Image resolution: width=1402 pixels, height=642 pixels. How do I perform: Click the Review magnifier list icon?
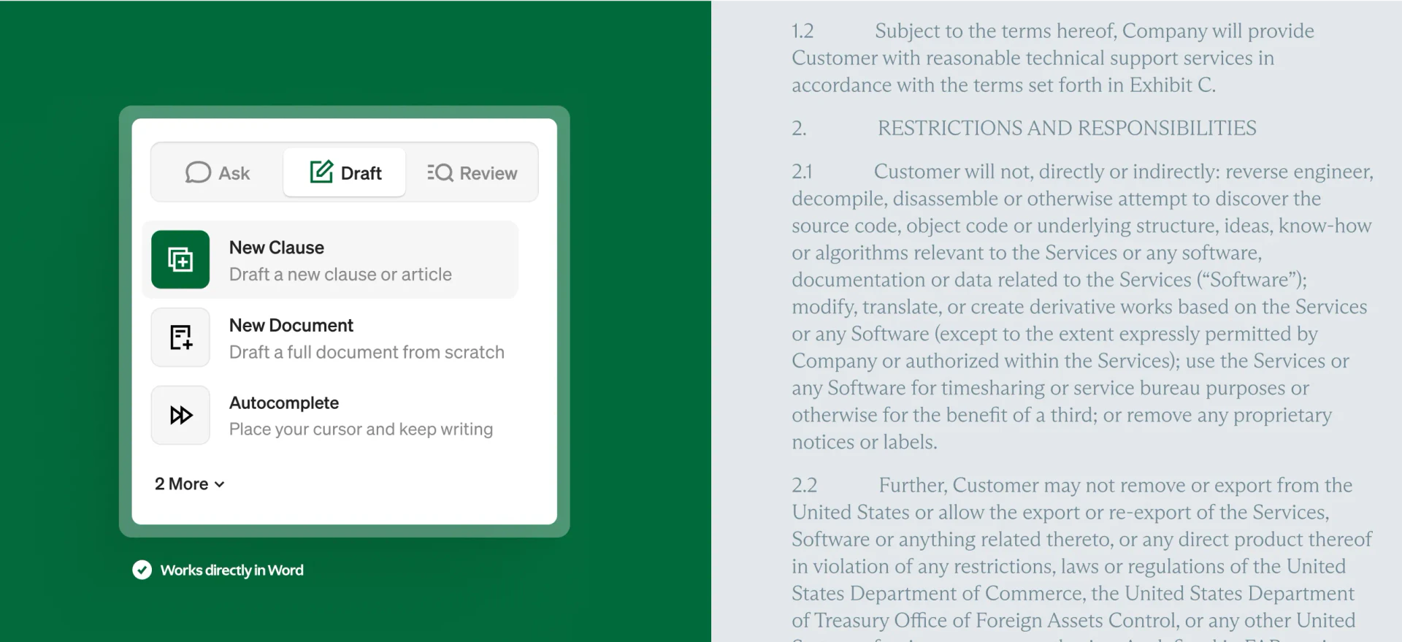440,172
